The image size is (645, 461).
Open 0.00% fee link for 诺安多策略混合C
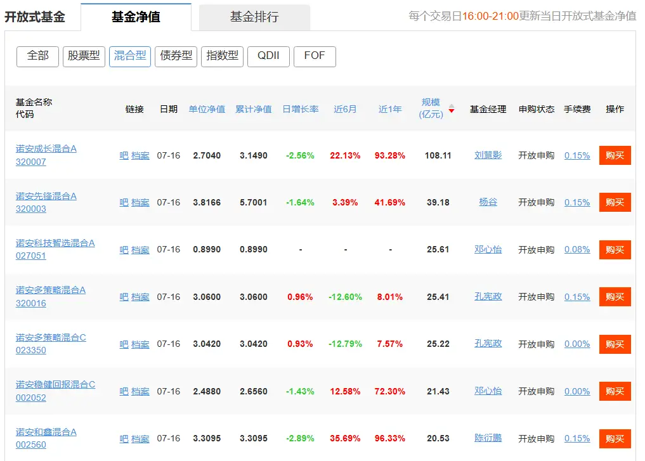tap(577, 344)
